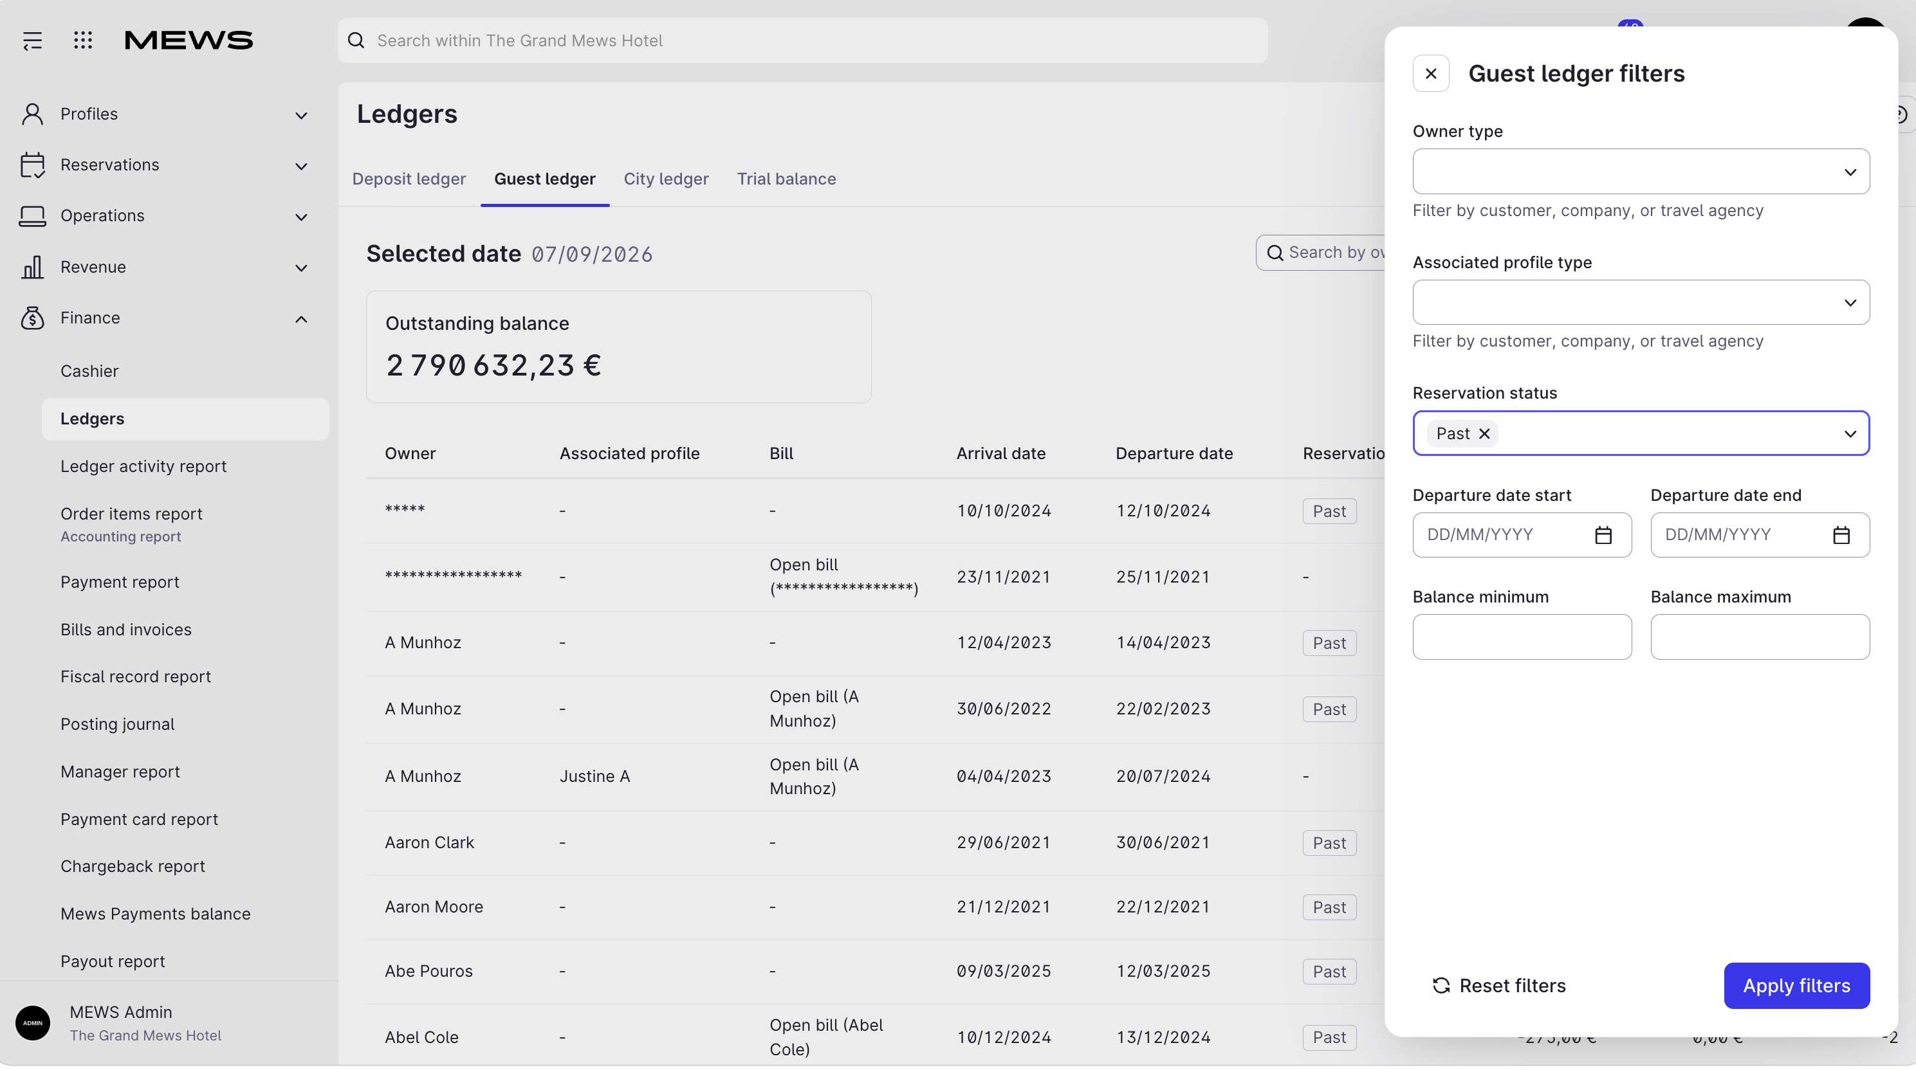Click The Grand Mews Hotel link
1916x1070 pixels.
point(145,1036)
